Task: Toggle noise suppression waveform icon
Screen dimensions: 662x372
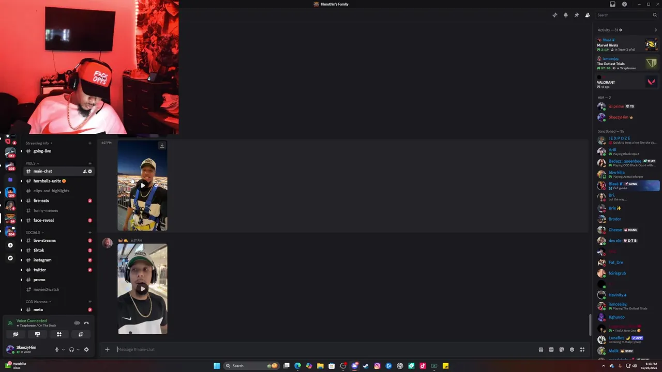Action: [77, 323]
